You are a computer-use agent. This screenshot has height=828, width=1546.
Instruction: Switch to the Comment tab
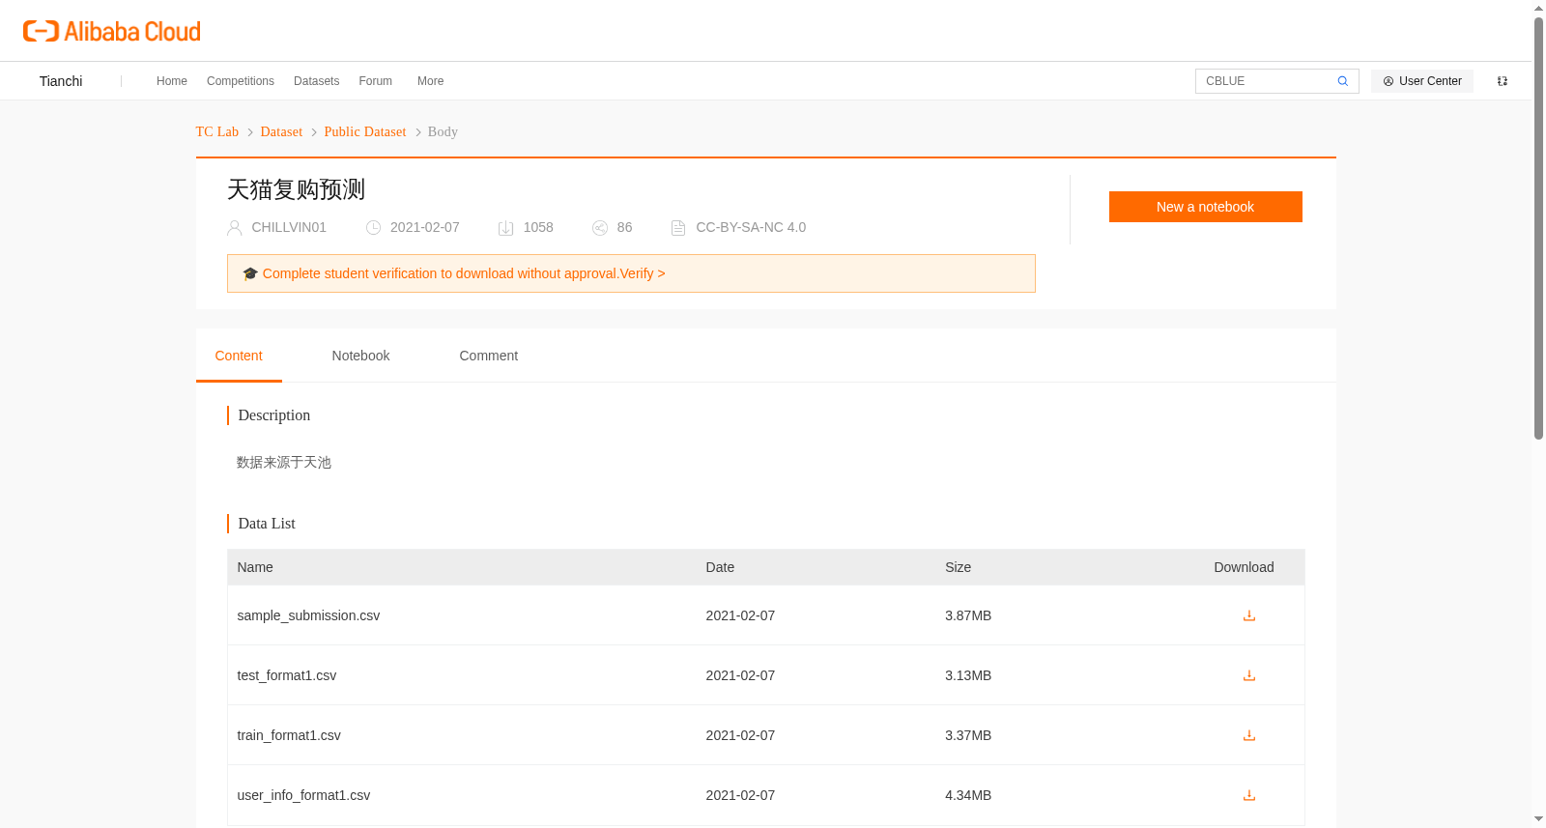click(x=489, y=356)
